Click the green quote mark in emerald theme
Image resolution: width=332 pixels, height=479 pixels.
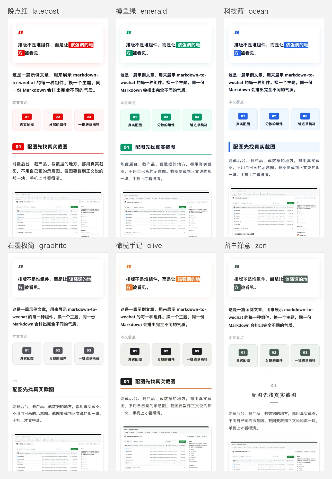[x=129, y=32]
